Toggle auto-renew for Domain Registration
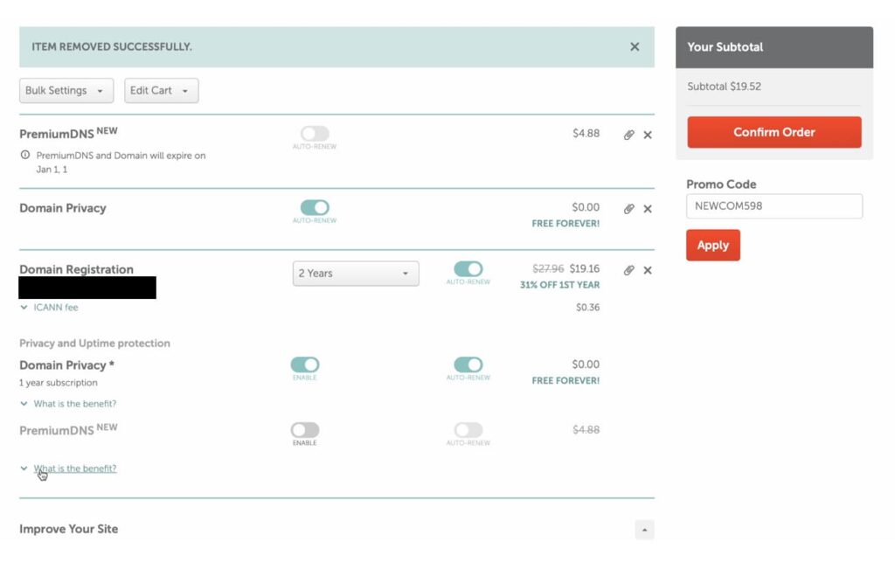The width and height of the screenshot is (895, 576). 468,269
